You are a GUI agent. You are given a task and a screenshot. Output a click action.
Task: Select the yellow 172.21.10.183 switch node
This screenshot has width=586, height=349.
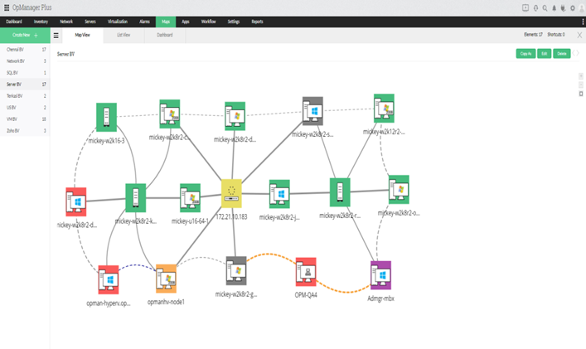(x=231, y=193)
